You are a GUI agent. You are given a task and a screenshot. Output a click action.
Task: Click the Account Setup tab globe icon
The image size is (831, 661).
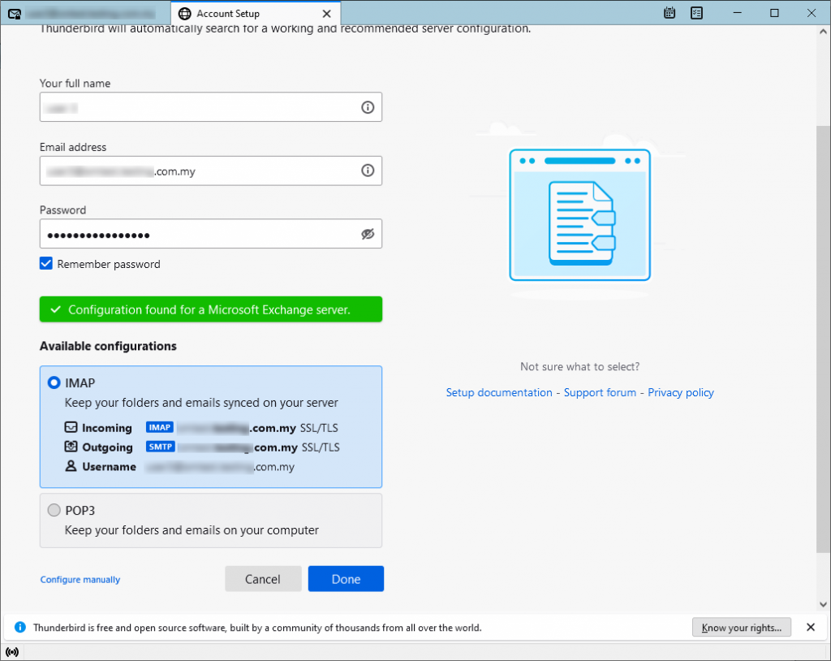pyautogui.click(x=184, y=14)
